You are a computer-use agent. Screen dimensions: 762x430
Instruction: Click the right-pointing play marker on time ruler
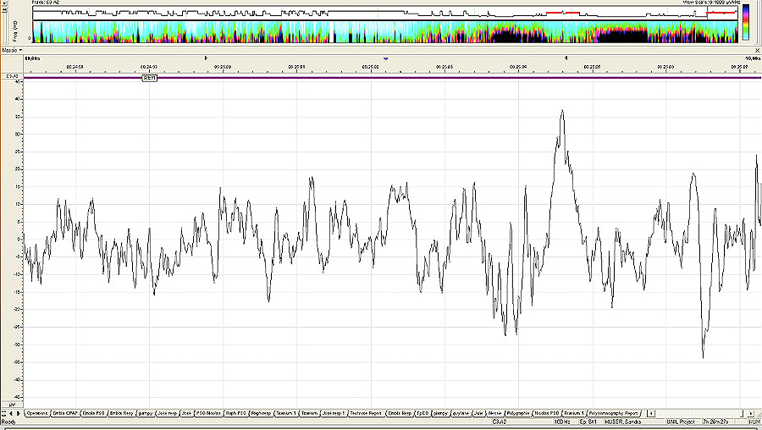coord(207,58)
